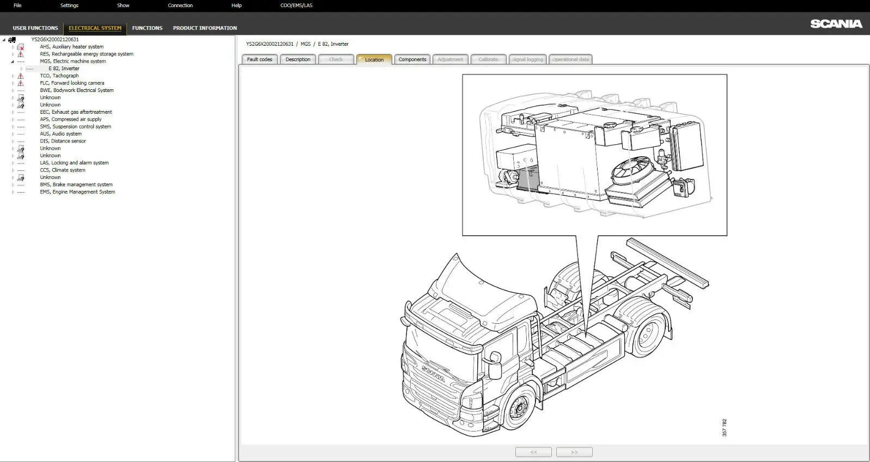
Task: Expand the EEC, Exhaust gas aftertreatment node
Action: 13,112
